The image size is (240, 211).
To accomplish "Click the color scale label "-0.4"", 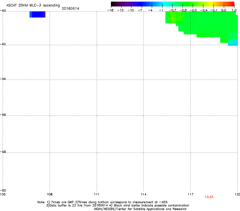I will (x=204, y=10).
